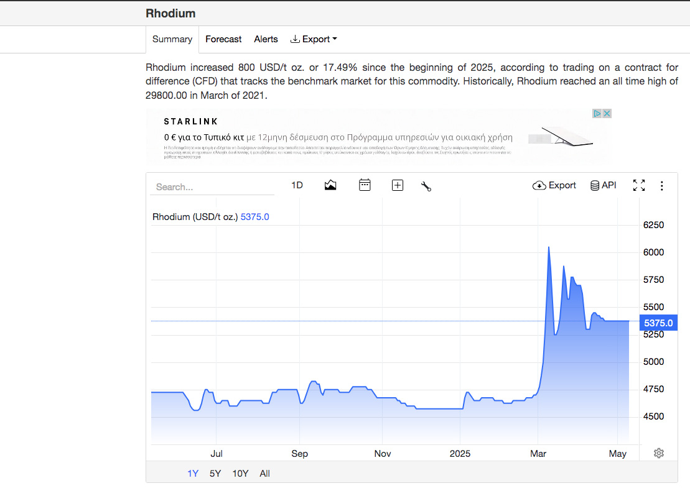
Task: Click the AdChoices icon on Starlink ad
Action: [x=597, y=114]
